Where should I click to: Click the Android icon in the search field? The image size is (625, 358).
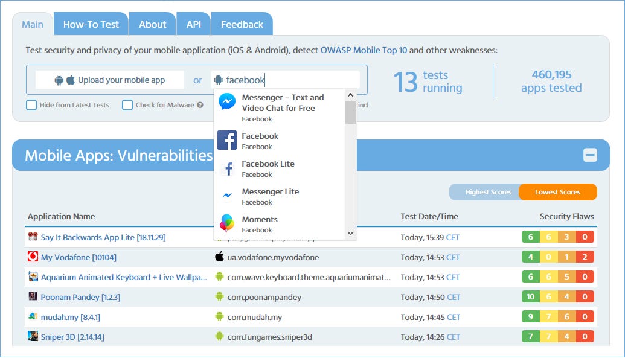point(218,80)
